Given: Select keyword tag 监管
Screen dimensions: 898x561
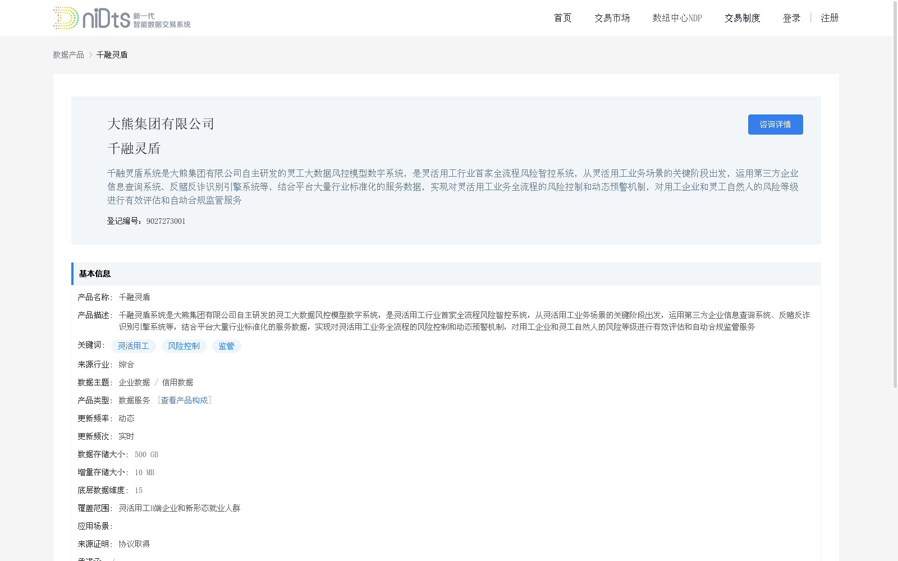Looking at the screenshot, I should (226, 346).
